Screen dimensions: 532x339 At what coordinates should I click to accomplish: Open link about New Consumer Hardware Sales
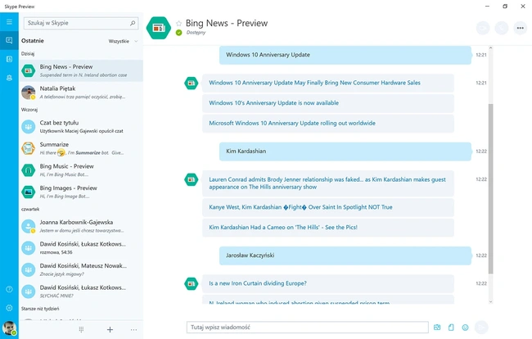314,83
